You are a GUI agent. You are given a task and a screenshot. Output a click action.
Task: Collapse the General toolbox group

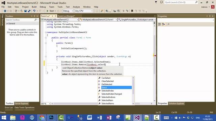pos(7,24)
